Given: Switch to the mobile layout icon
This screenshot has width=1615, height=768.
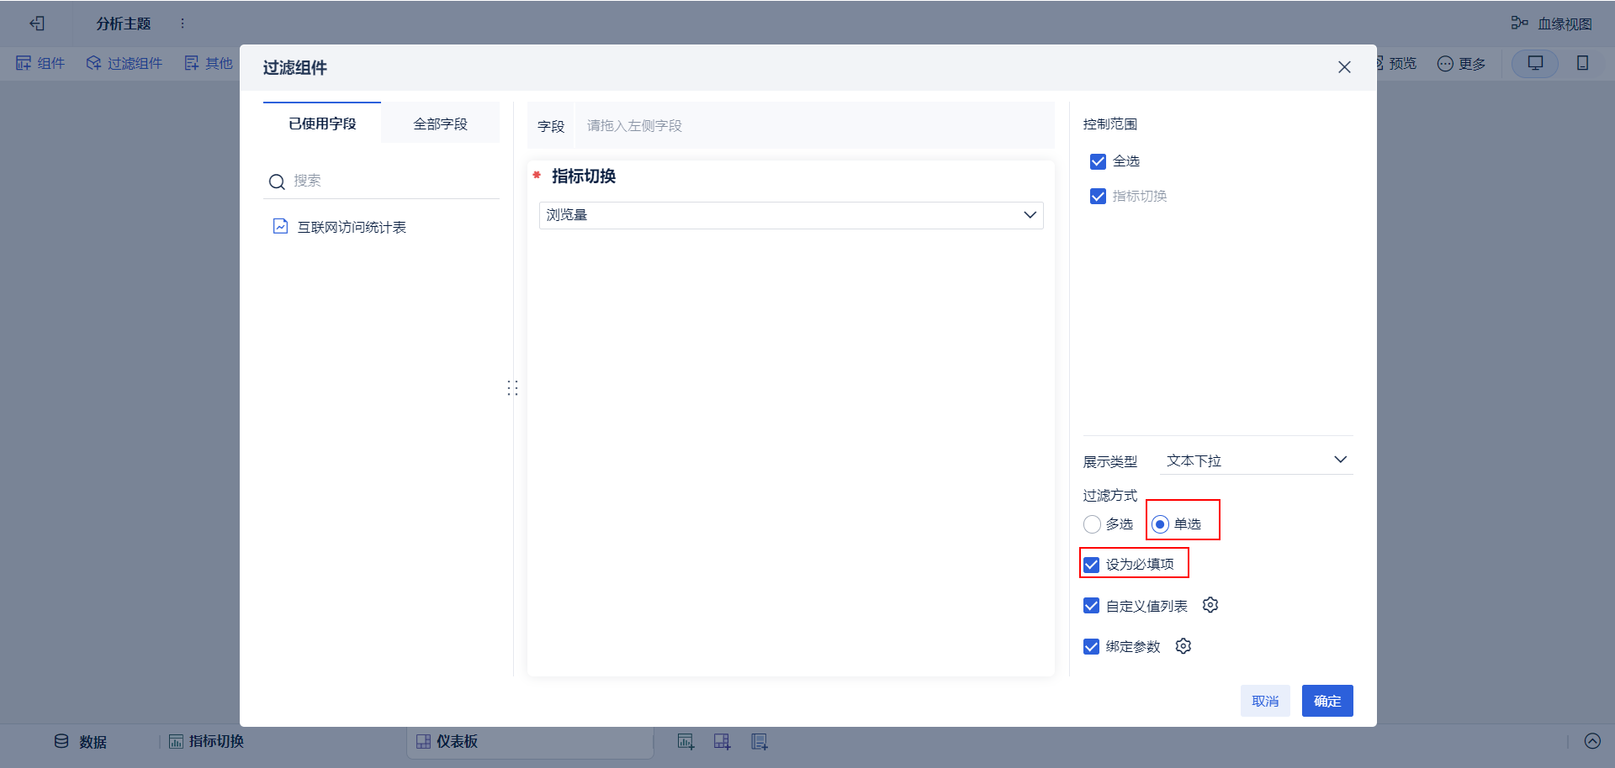Looking at the screenshot, I should click(1582, 63).
